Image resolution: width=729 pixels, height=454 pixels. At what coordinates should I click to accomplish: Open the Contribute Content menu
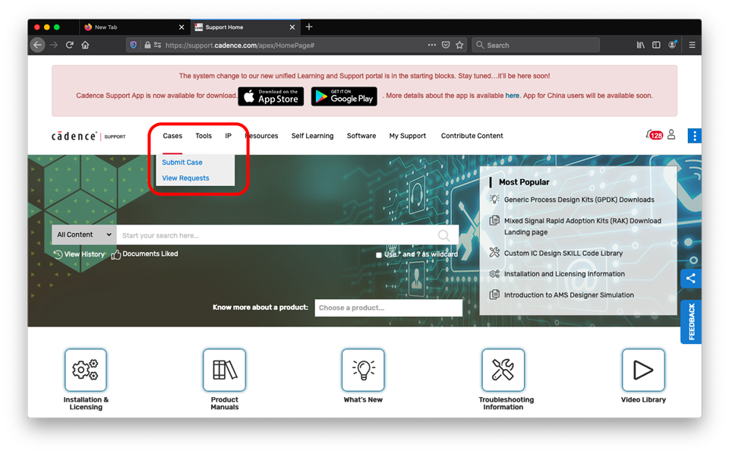(472, 136)
